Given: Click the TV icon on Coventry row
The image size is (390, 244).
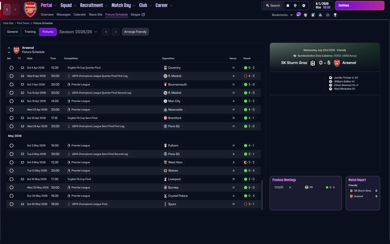Looking at the screenshot, I should [22, 68].
